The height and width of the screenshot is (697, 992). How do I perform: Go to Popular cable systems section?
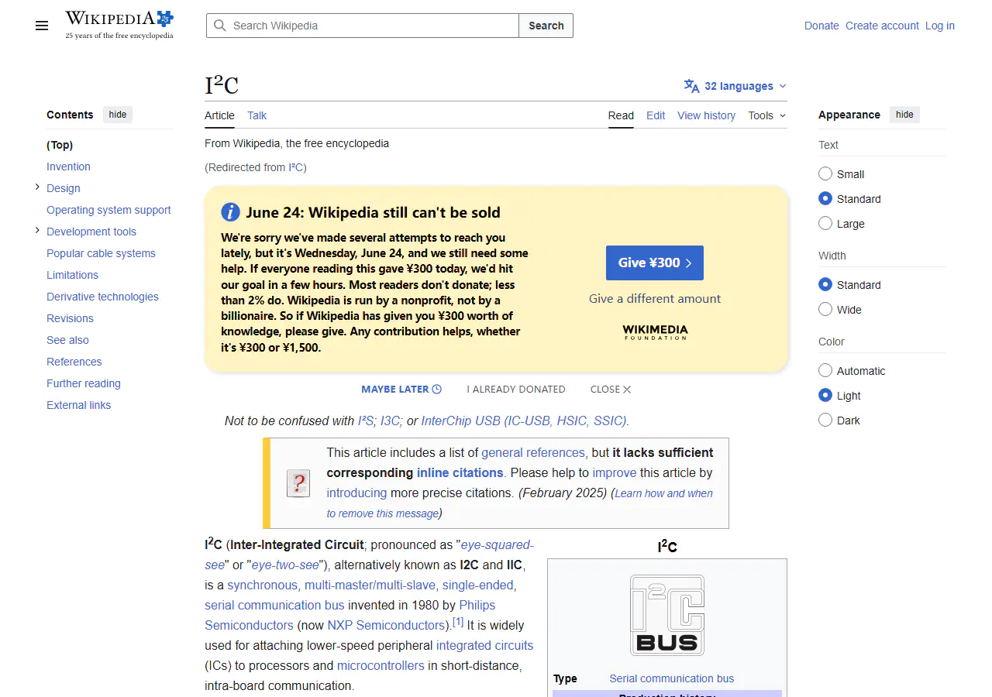(x=101, y=253)
